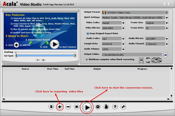Viewport: 175px width, 116px height.
Task: Open the Output Format dropdown
Action: click(x=166, y=12)
